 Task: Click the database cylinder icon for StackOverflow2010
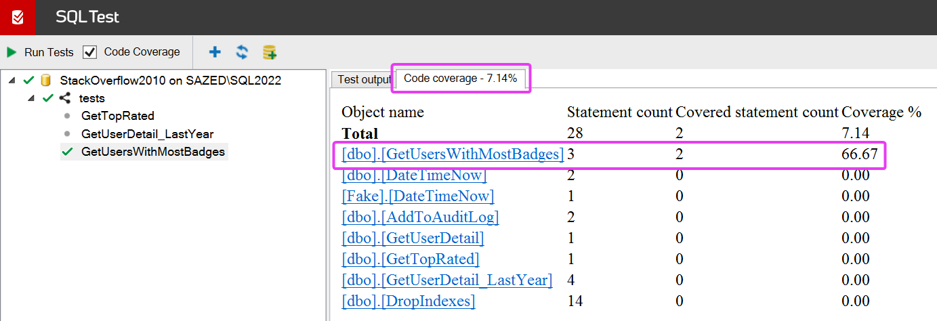[x=46, y=80]
